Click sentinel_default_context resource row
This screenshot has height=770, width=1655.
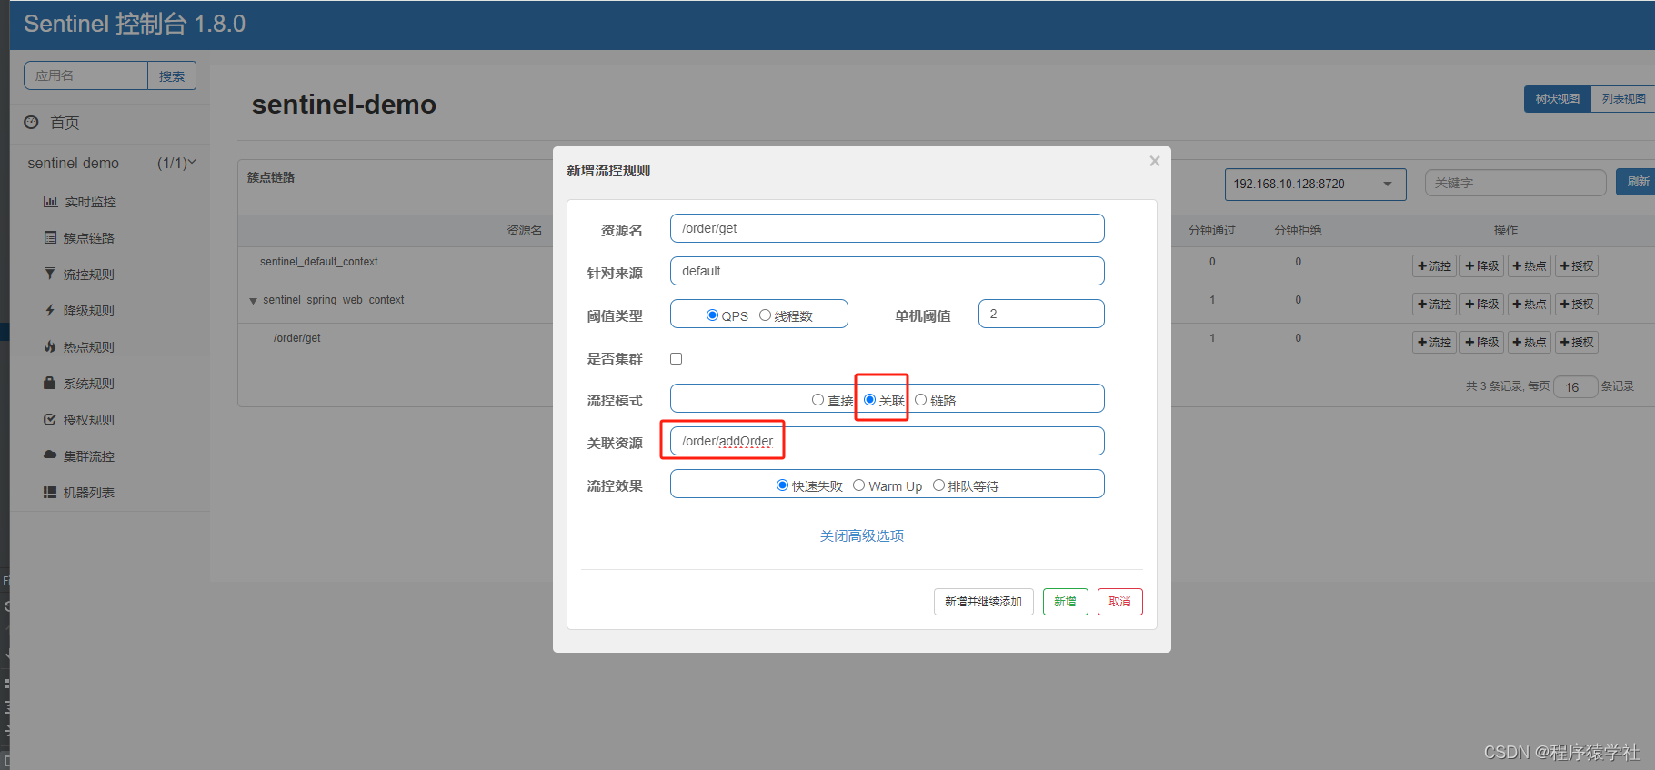point(318,262)
